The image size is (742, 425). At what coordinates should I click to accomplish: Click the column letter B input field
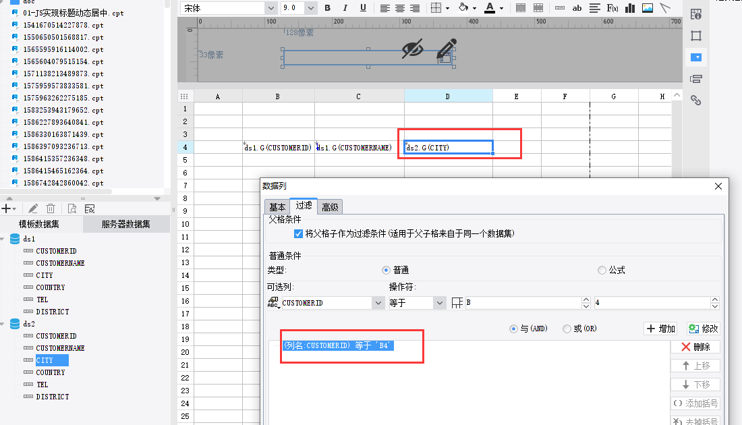(x=523, y=303)
